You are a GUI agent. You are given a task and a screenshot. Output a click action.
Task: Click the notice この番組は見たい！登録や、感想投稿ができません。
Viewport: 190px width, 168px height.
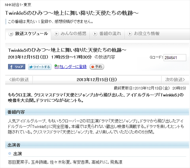[50, 22]
